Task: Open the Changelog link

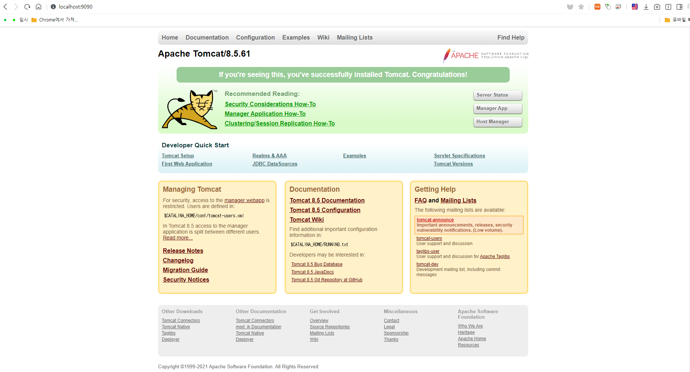Action: (x=178, y=261)
